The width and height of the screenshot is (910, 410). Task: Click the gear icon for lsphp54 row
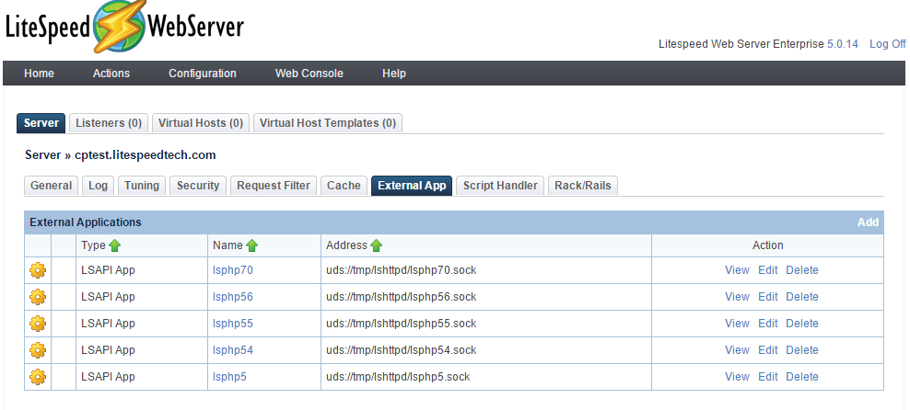click(38, 350)
